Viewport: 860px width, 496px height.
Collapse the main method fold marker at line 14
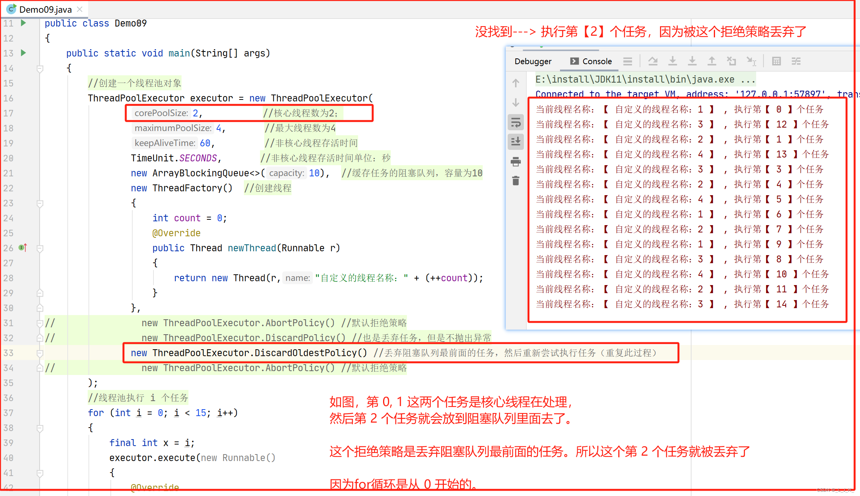point(40,68)
